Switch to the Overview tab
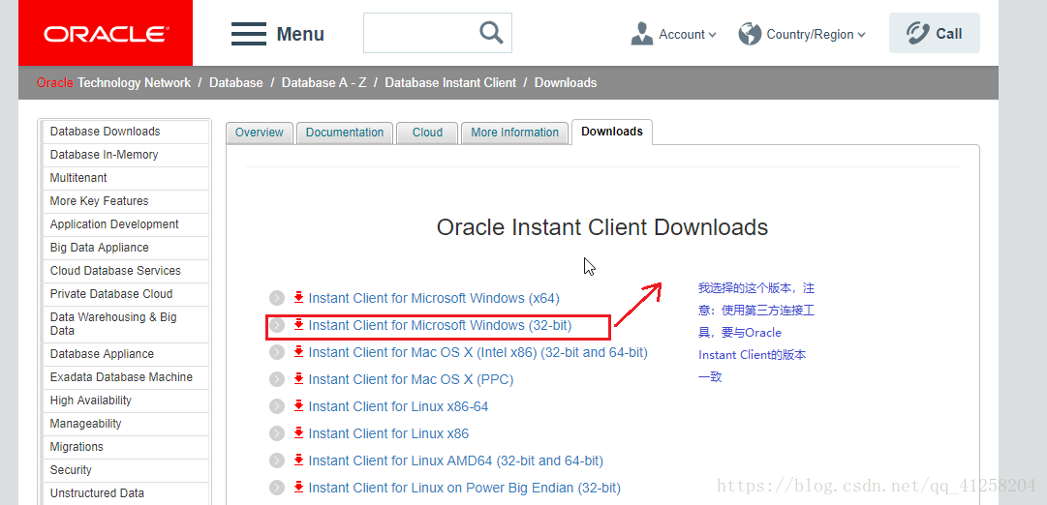The height and width of the screenshot is (505, 1047). click(259, 133)
